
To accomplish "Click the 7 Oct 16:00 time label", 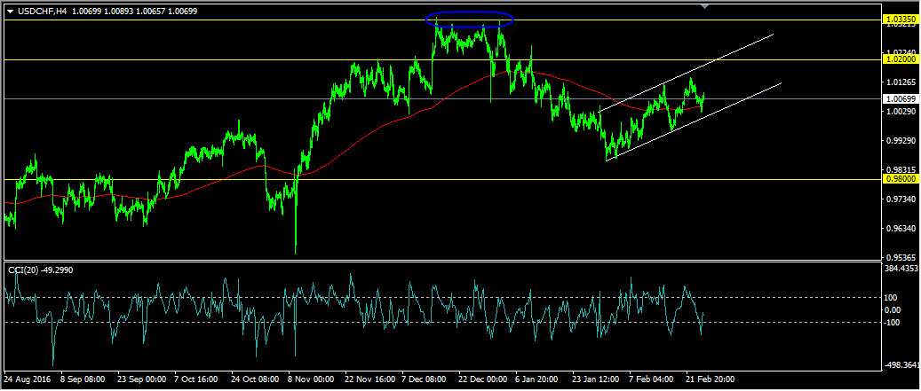I will (197, 379).
